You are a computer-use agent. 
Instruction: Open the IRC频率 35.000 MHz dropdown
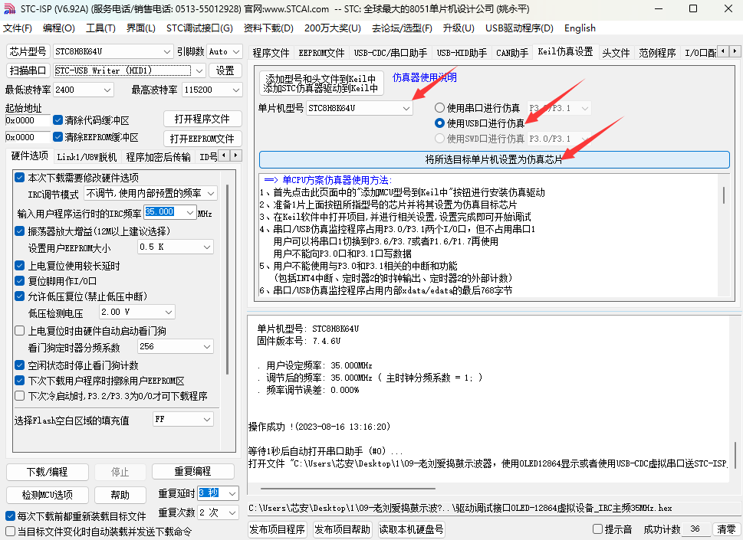pos(169,212)
